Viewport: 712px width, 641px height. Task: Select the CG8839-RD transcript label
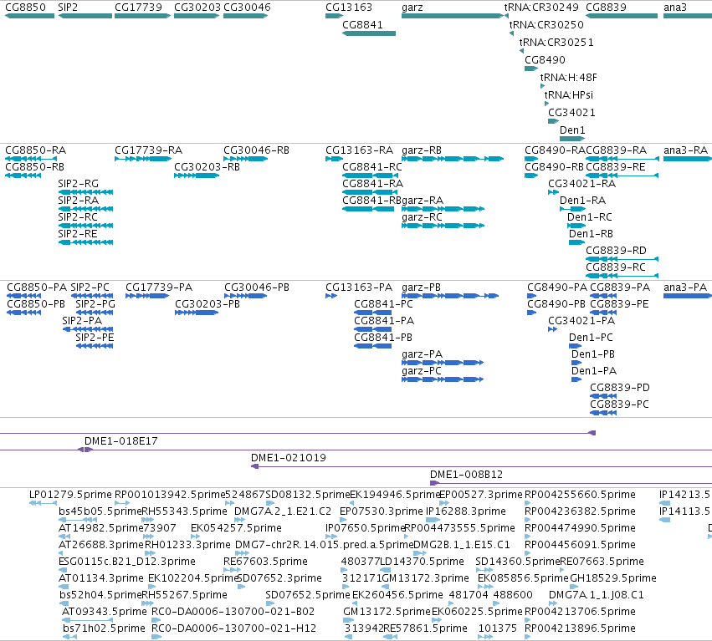point(616,251)
